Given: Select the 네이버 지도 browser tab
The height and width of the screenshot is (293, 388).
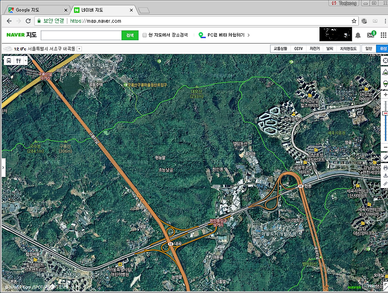Looking at the screenshot, I should [104, 10].
